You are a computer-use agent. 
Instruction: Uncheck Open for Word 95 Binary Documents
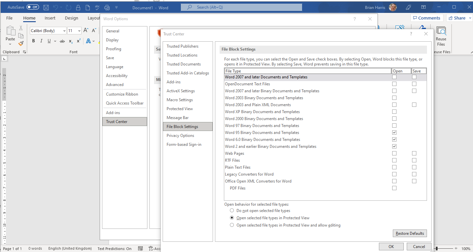(394, 133)
